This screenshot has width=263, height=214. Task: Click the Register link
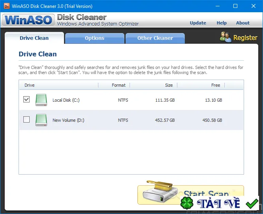point(245,38)
